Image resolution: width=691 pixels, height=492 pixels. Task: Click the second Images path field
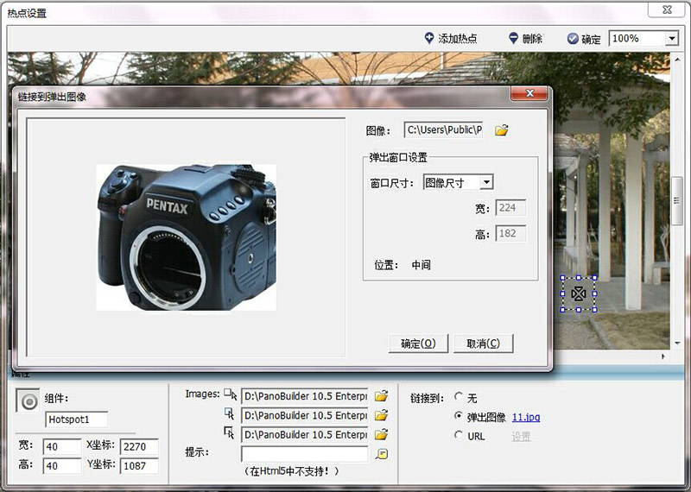coord(305,415)
